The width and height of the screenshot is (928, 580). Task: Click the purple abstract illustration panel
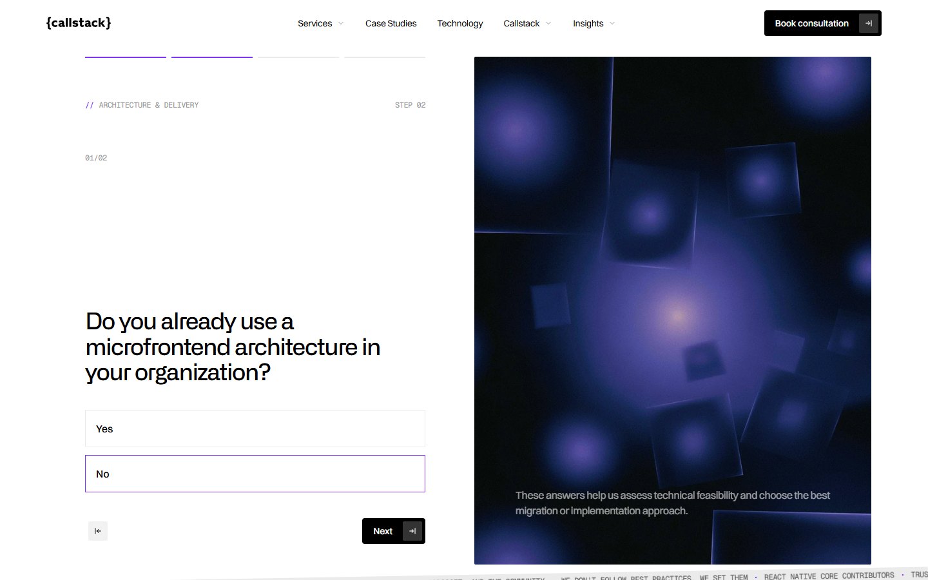pyautogui.click(x=673, y=311)
